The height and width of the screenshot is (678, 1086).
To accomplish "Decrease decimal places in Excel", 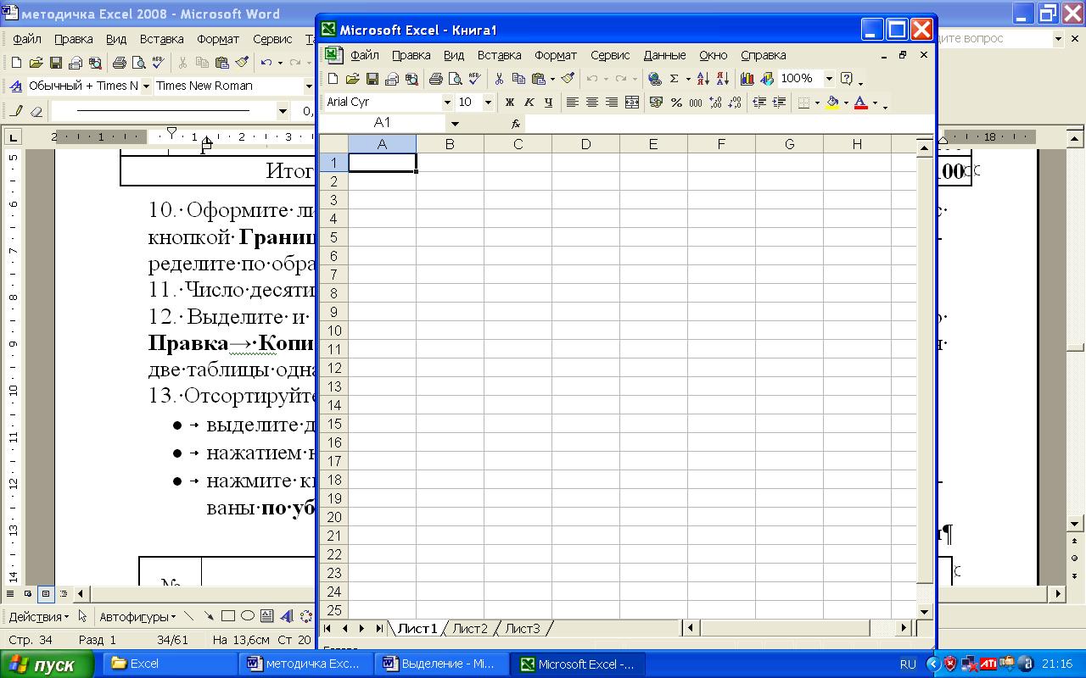I will [x=734, y=103].
